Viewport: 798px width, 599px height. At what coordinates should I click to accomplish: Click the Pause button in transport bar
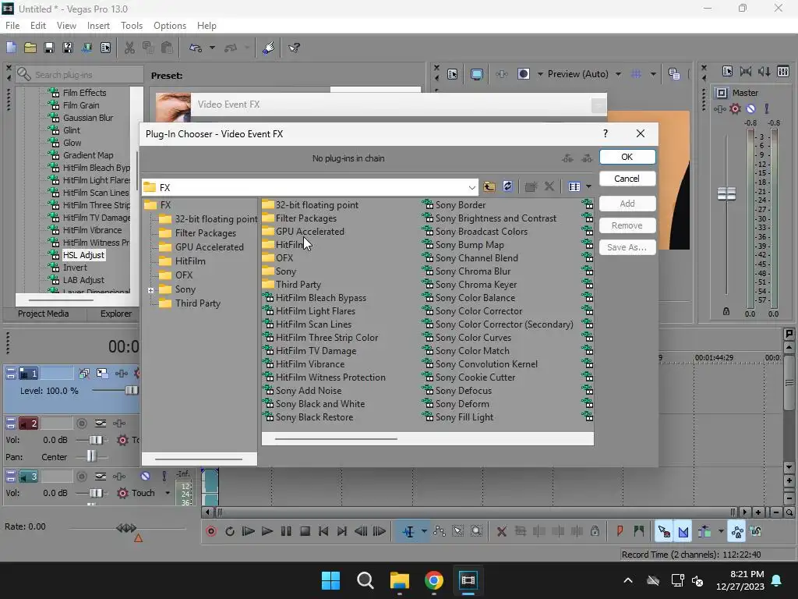coord(286,531)
